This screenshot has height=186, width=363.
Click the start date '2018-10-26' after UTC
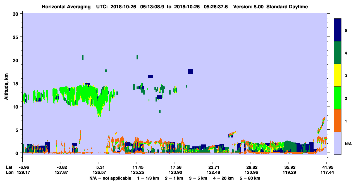coord(123,7)
